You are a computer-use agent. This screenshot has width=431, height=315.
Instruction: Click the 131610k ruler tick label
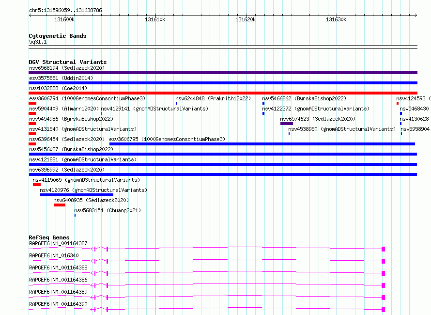point(155,19)
